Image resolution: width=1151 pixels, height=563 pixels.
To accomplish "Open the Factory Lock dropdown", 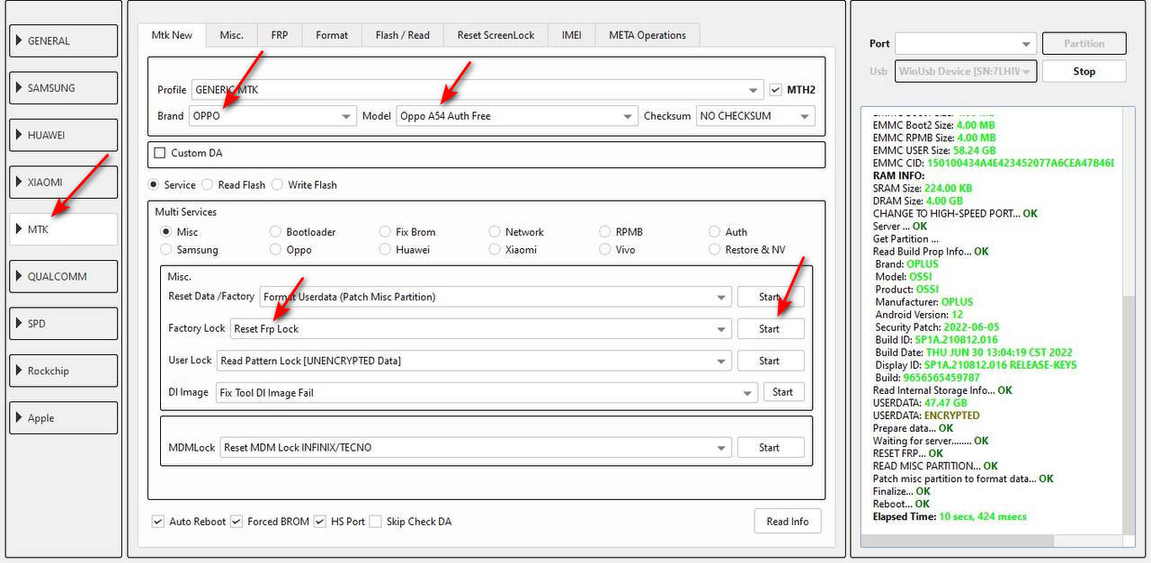I will (480, 329).
